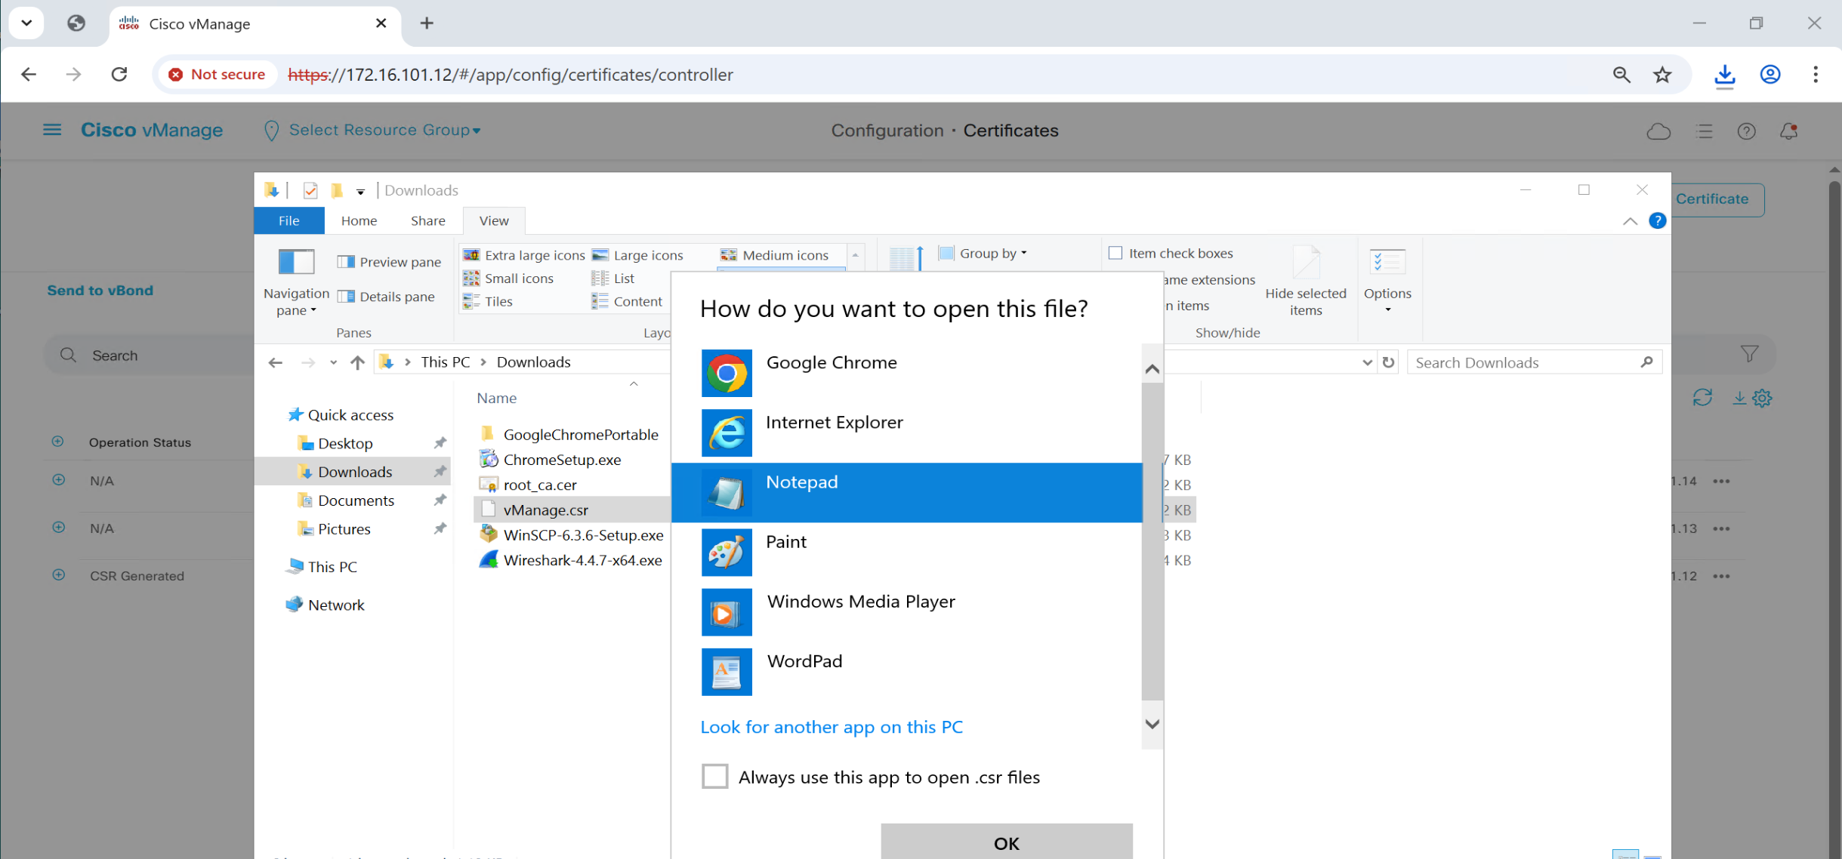Click the vManage notifications bell icon

1788,131
